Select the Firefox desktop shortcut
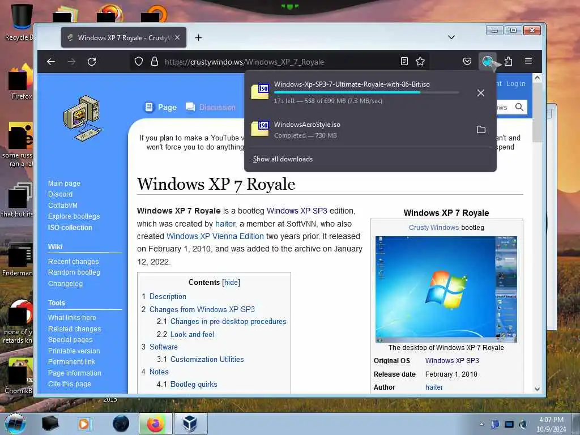Image resolution: width=580 pixels, height=435 pixels. 22,82
